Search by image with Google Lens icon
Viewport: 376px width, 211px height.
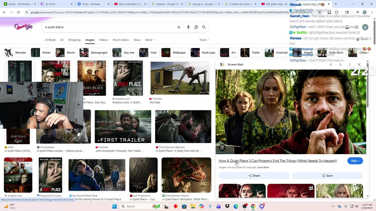(196, 27)
